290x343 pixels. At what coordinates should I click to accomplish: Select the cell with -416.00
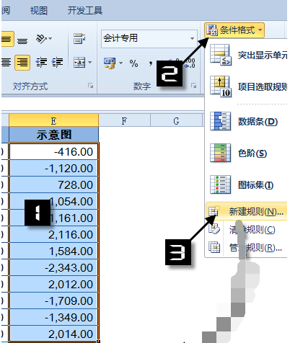click(x=53, y=152)
